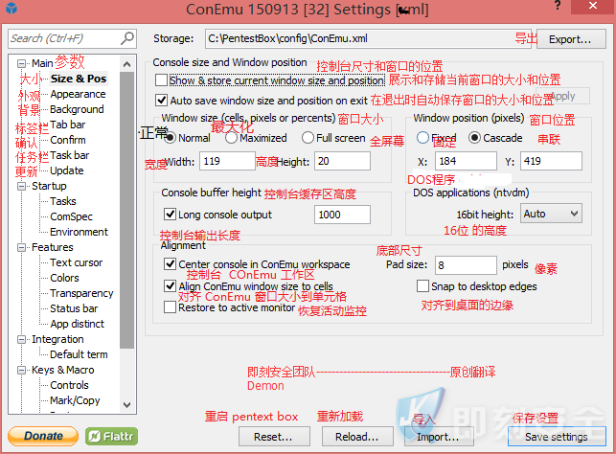The width and height of the screenshot is (616, 454).
Task: Select the Cascade window position radio
Action: [x=474, y=138]
